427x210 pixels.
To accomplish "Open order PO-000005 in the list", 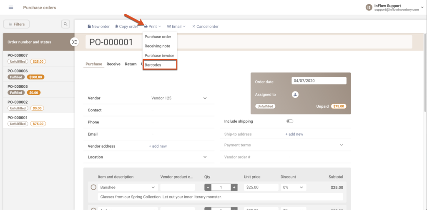I will click(x=39, y=90).
